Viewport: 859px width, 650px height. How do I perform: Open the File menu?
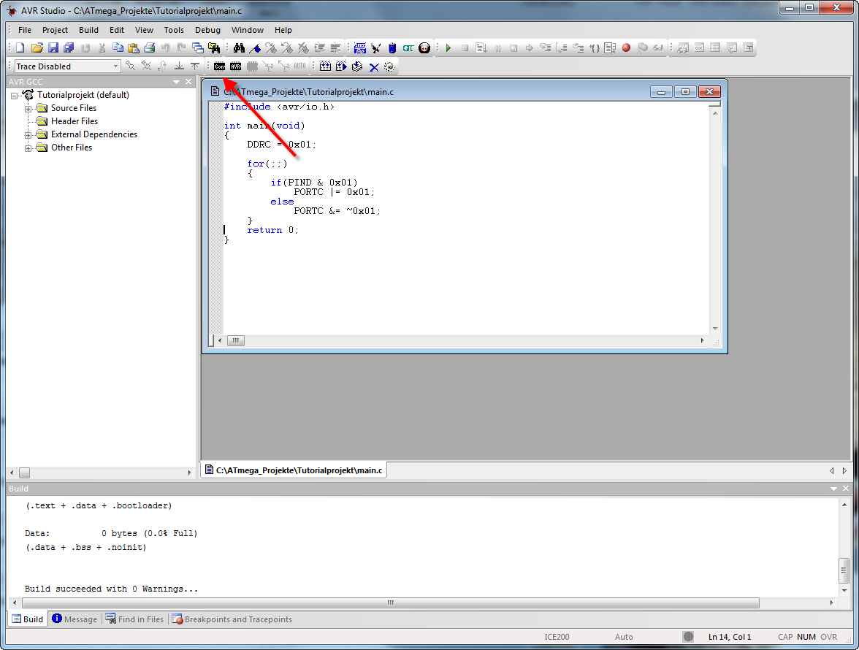25,30
